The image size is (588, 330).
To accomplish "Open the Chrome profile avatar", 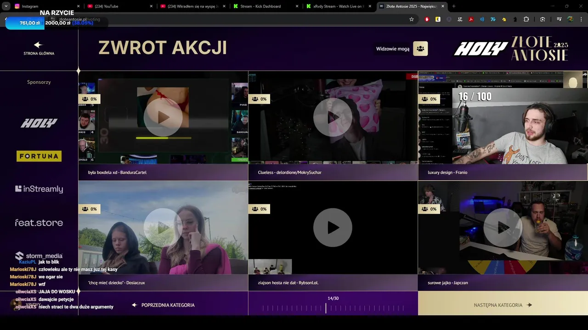I will [570, 19].
